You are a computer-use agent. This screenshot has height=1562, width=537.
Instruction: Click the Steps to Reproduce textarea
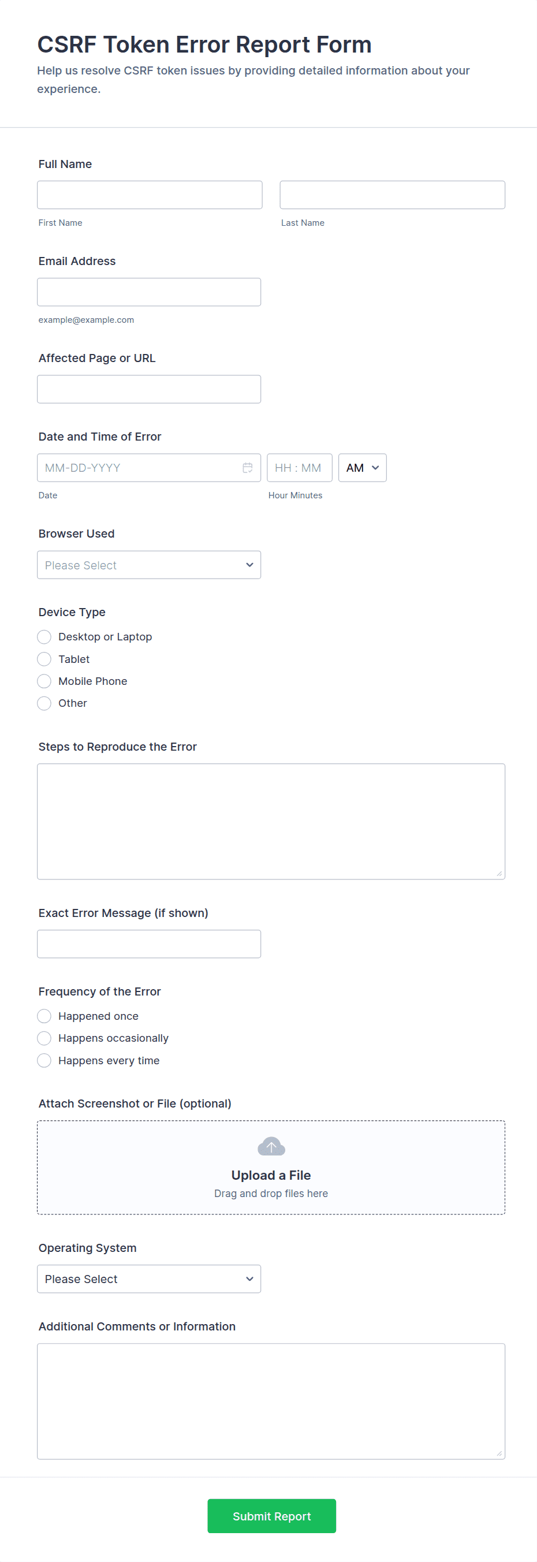(271, 821)
